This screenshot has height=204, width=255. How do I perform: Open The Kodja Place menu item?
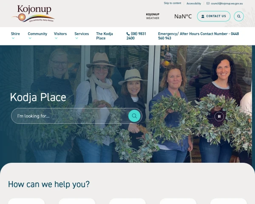point(105,36)
